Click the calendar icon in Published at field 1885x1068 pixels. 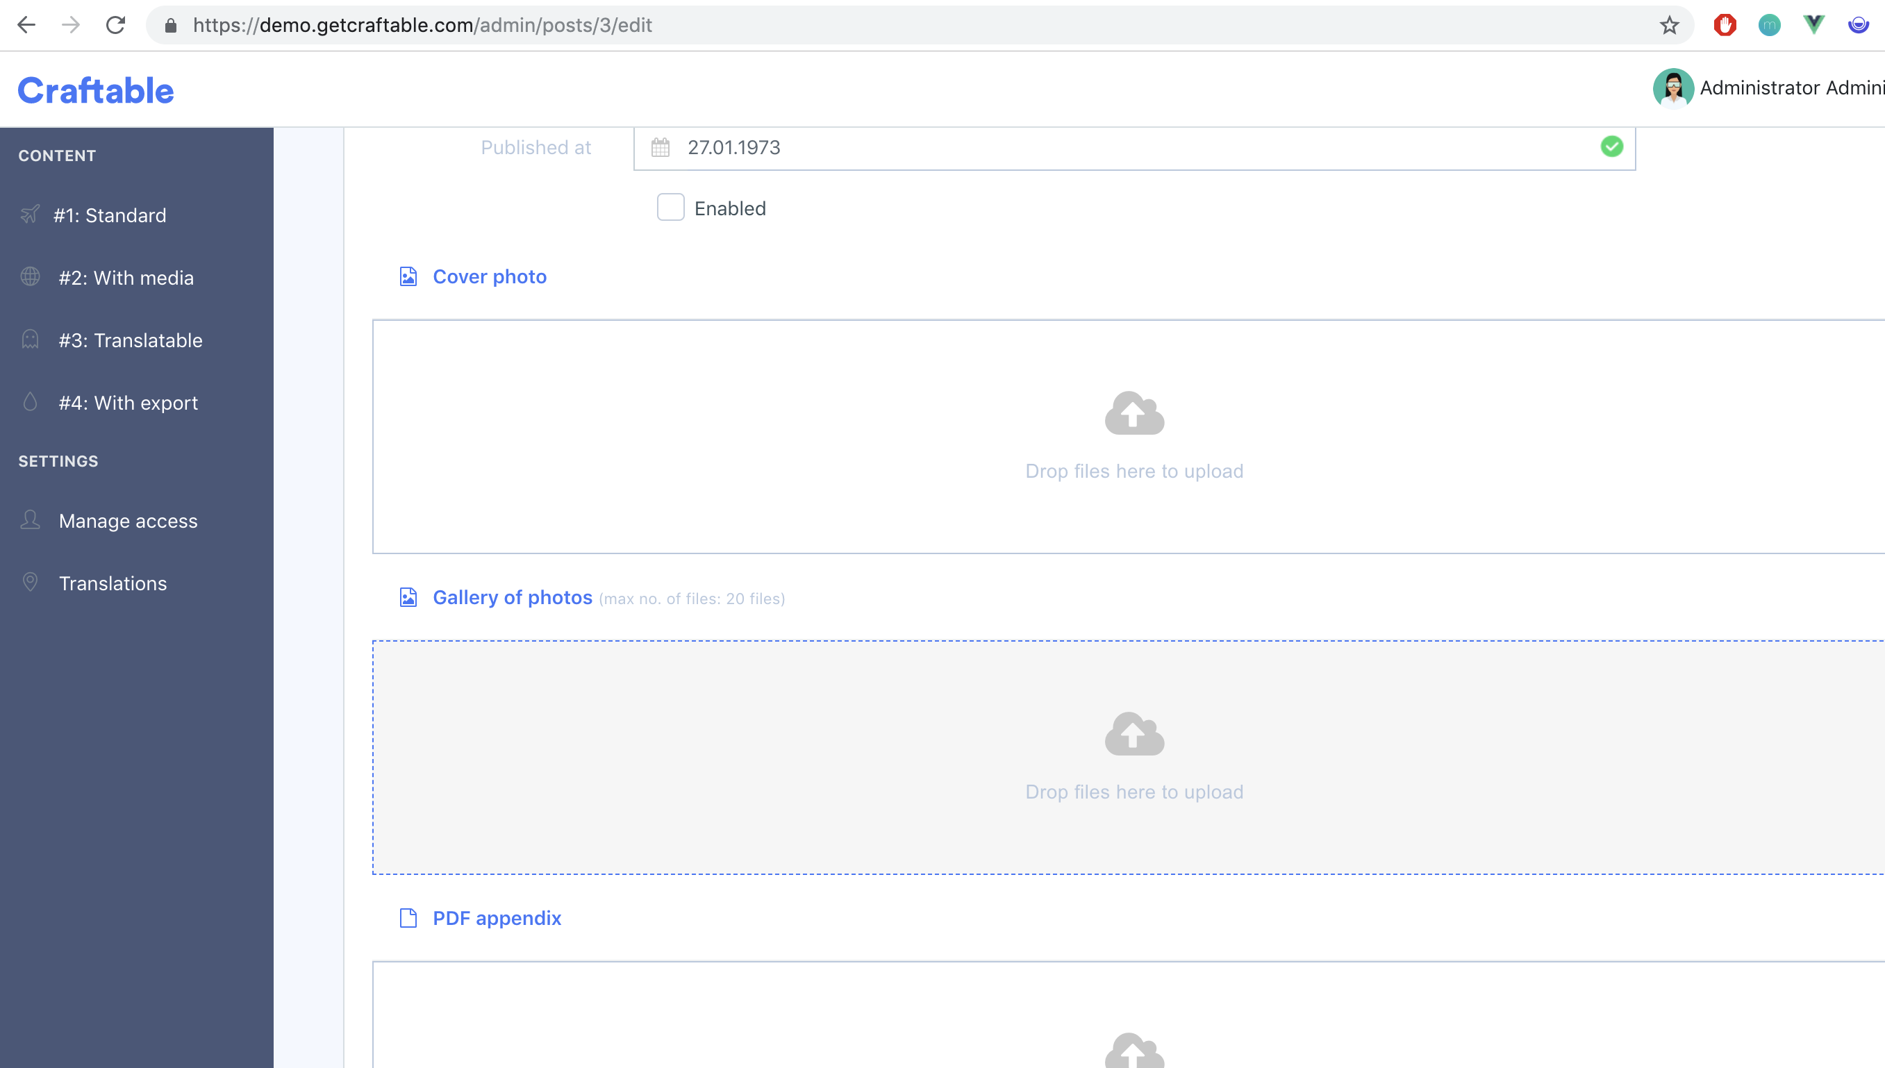point(660,147)
